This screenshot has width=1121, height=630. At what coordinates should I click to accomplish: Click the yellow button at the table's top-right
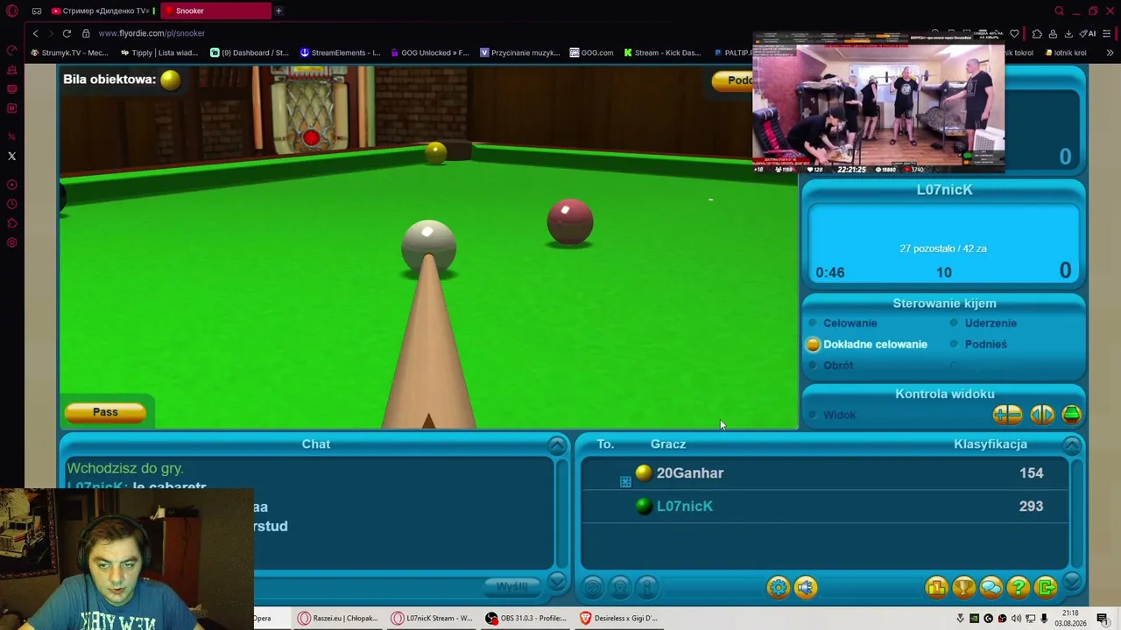click(732, 80)
